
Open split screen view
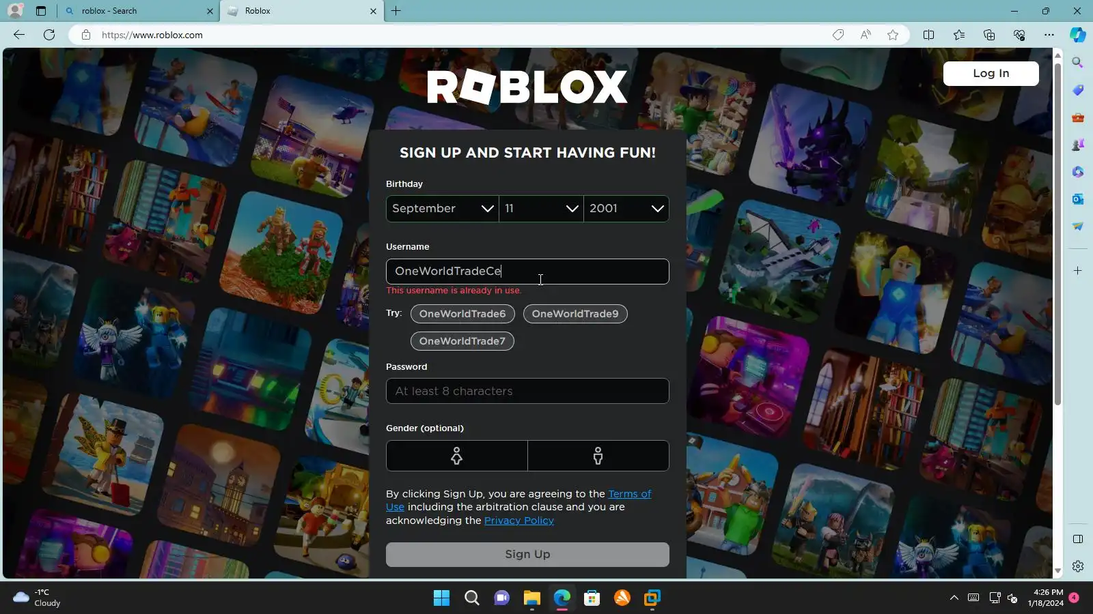click(928, 35)
